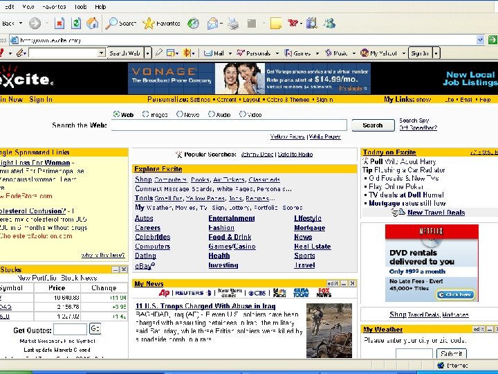Click Yellow Pages link under search
Screen dimensions: 498x374
pyautogui.click(x=288, y=136)
